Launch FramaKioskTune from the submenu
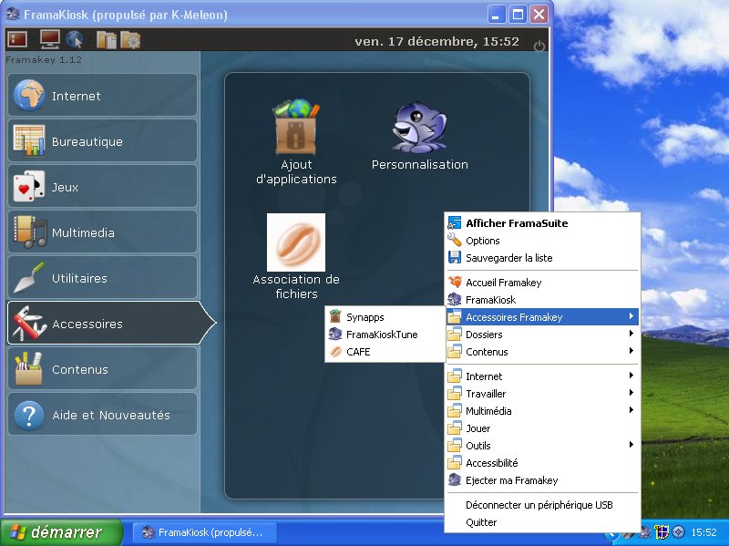Screen dimensions: 729x546 click(x=385, y=334)
